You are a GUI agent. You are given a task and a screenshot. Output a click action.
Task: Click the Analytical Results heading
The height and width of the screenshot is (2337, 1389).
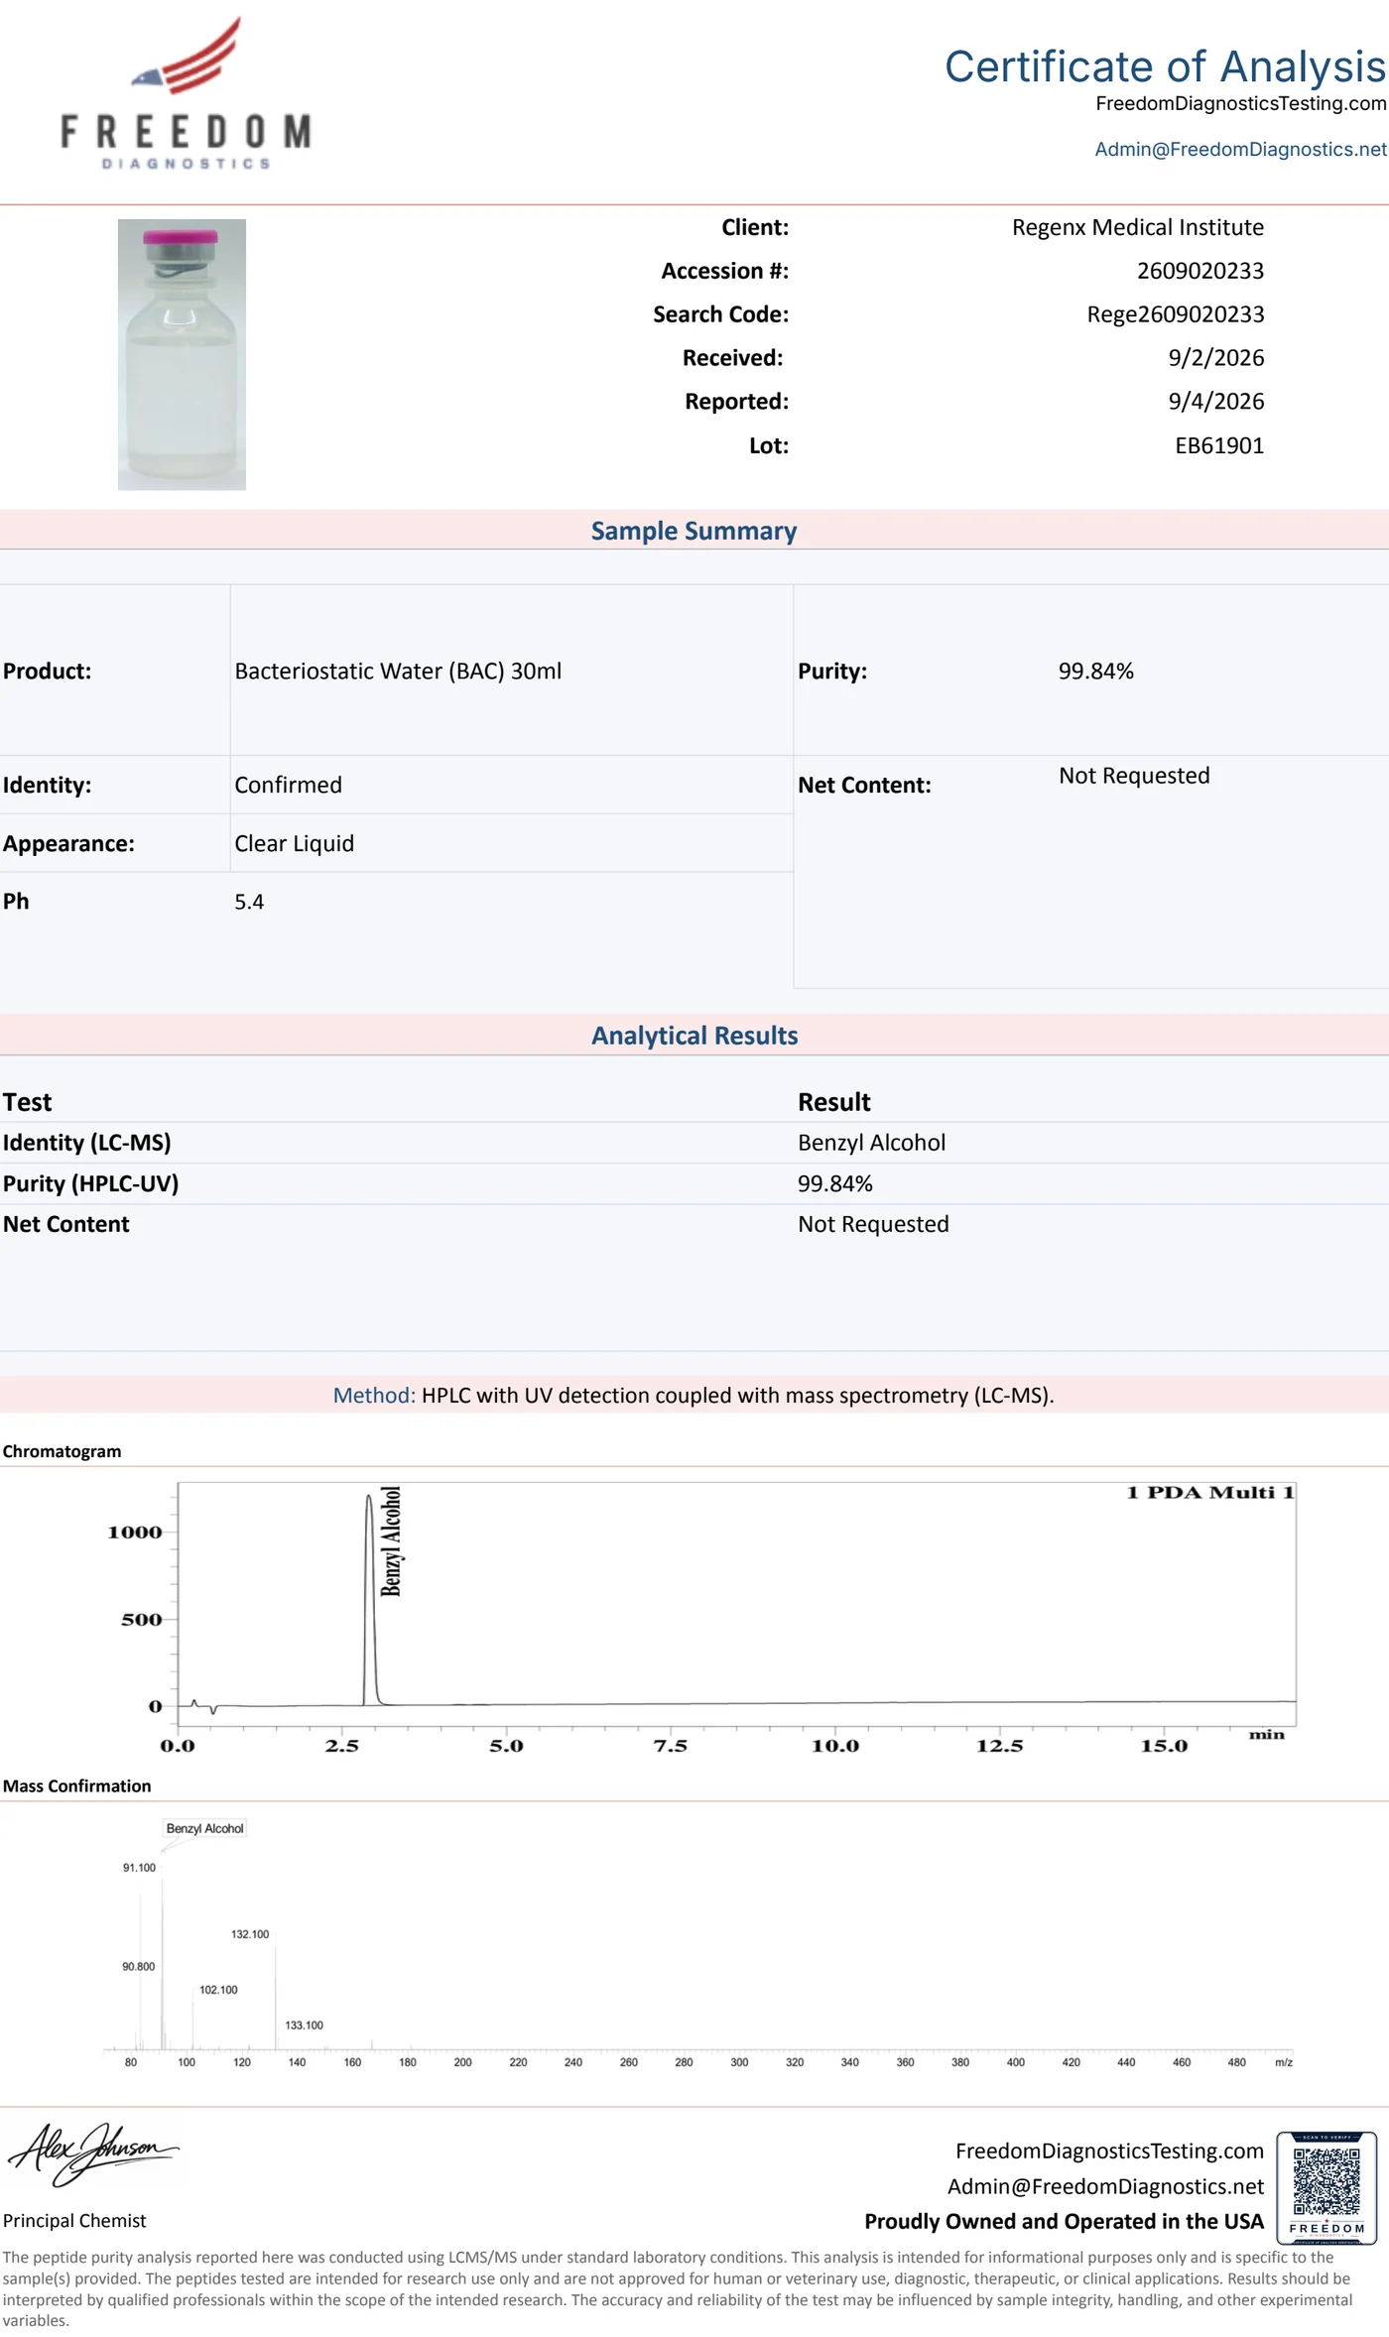pyautogui.click(x=694, y=1036)
